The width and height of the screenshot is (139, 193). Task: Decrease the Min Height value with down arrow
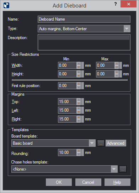[79, 76]
